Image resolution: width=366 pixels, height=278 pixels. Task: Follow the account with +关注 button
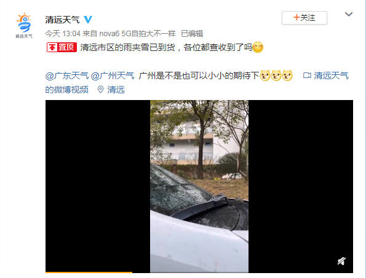304,18
